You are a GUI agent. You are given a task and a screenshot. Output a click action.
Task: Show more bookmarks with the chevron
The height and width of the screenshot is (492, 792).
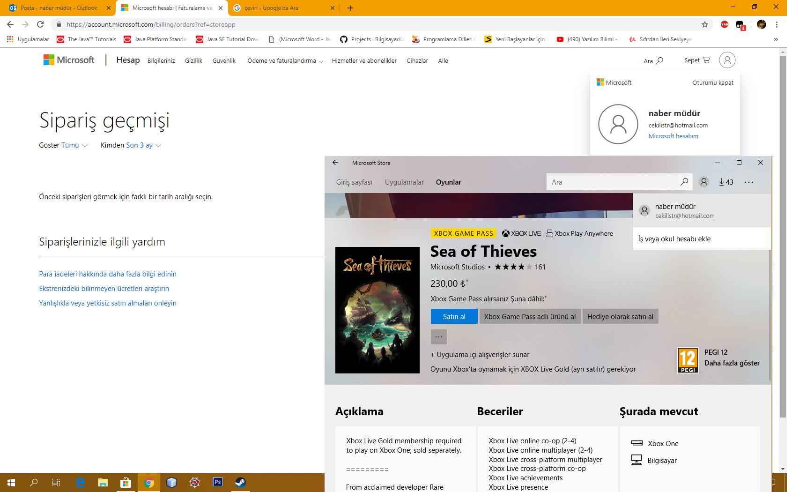[776, 39]
